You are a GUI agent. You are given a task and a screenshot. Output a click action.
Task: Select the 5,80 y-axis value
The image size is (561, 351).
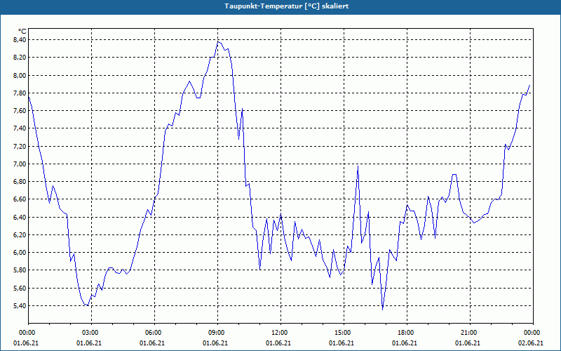(x=19, y=270)
